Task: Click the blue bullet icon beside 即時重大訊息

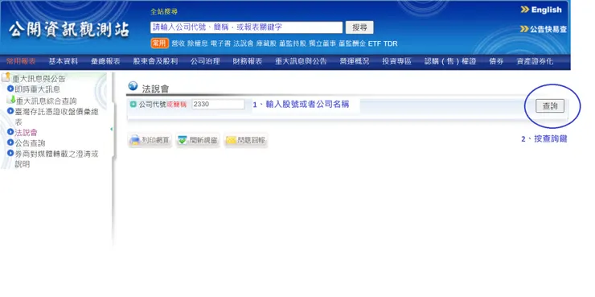Action: tap(10, 89)
